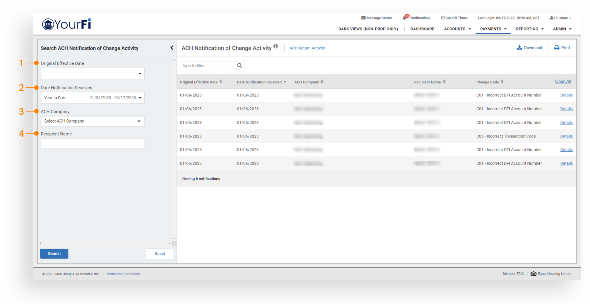The height and width of the screenshot is (304, 590).
Task: Click the Notifications bell icon
Action: (x=405, y=18)
